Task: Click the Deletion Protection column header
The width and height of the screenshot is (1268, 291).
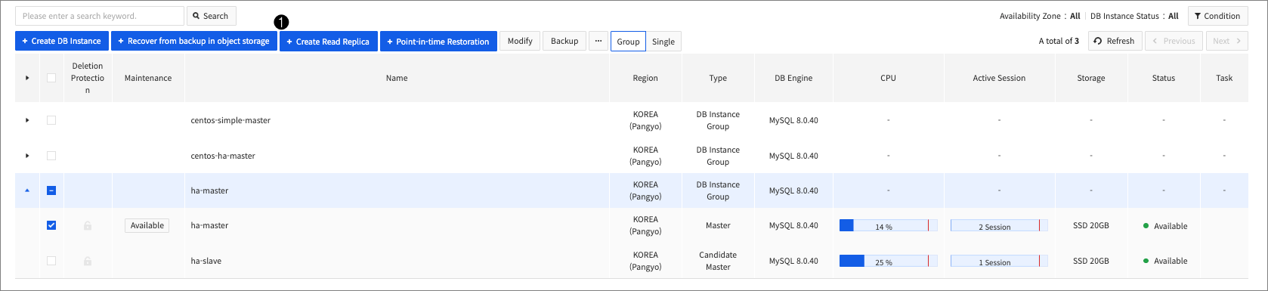Action: coord(88,78)
